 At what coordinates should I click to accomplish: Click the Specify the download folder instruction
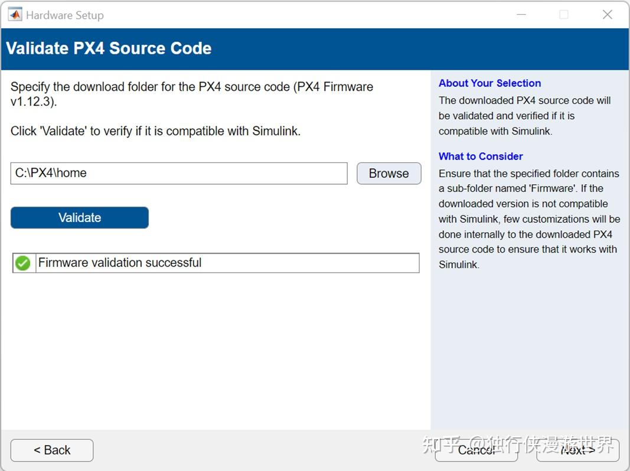pyautogui.click(x=192, y=94)
